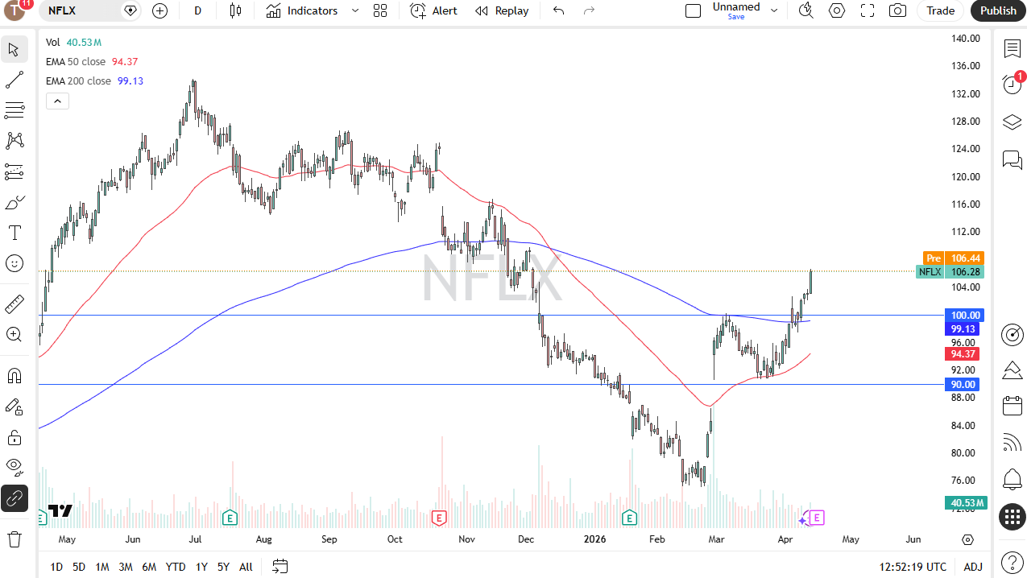Image resolution: width=1027 pixels, height=578 pixels.
Task: Click the link drawings chain icon
Action: [x=14, y=499]
